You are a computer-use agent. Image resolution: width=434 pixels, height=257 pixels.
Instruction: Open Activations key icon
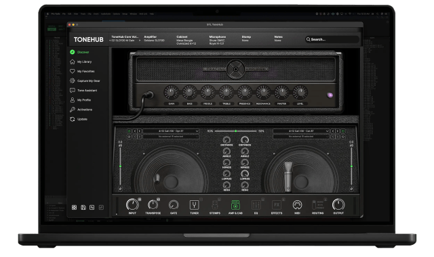73,110
